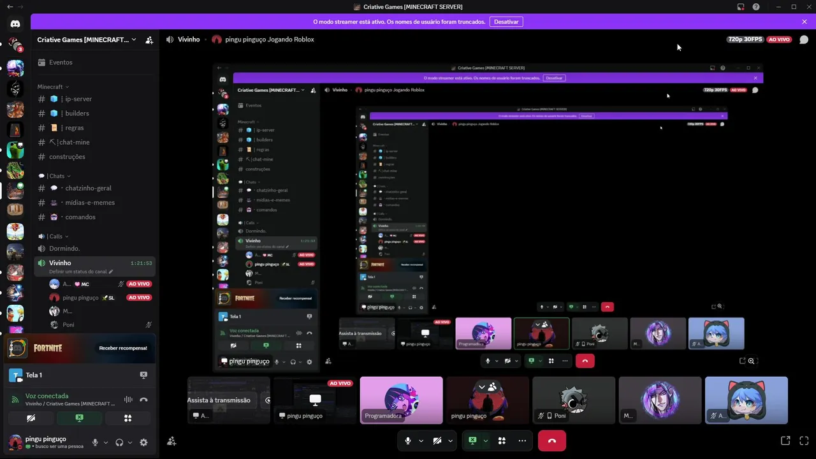Deafen headphones in user panel
The image size is (816, 459).
tap(119, 442)
